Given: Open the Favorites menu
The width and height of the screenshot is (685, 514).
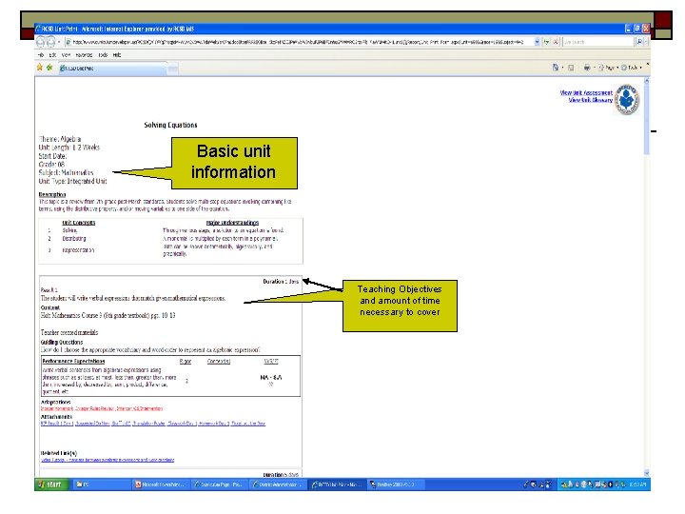Looking at the screenshot, I should pyautogui.click(x=84, y=55).
